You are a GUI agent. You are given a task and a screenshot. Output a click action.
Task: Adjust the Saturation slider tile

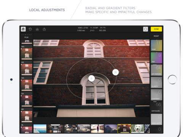(156, 70)
